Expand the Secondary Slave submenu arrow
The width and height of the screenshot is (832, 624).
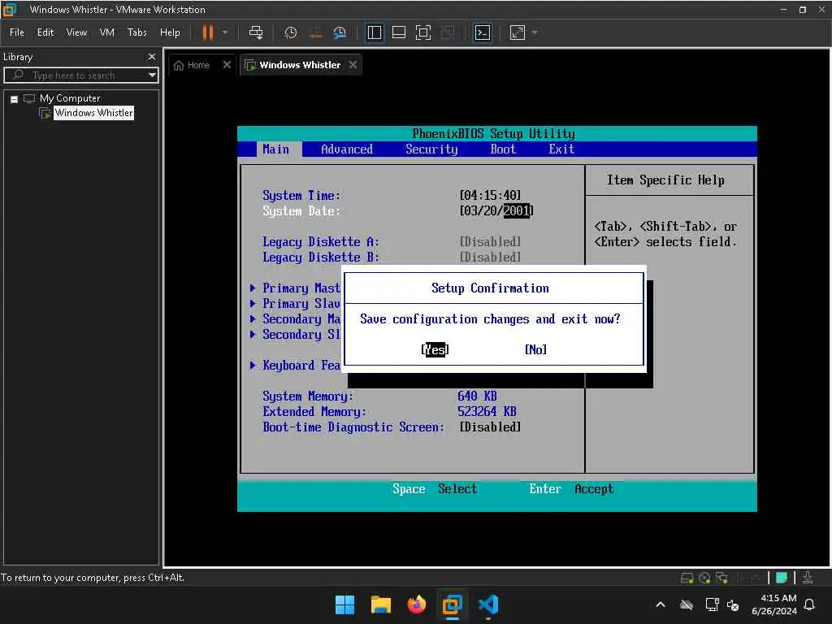point(253,334)
